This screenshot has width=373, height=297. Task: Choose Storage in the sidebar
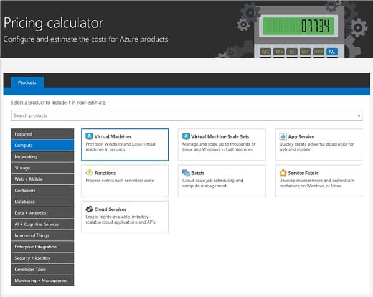coord(42,168)
